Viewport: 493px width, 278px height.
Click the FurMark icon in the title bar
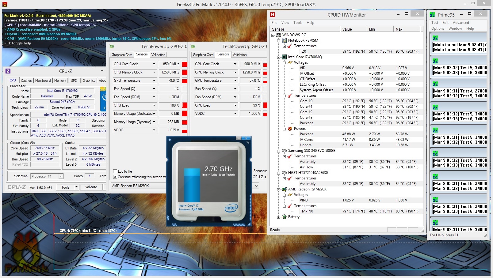[x=5, y=4]
